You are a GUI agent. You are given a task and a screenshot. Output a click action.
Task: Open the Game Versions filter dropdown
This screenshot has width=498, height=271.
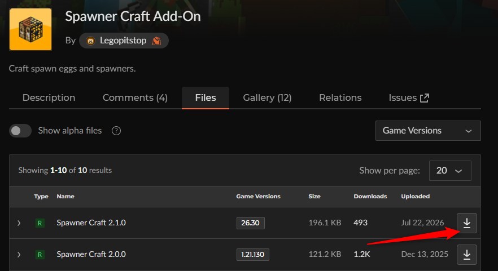[x=428, y=131]
